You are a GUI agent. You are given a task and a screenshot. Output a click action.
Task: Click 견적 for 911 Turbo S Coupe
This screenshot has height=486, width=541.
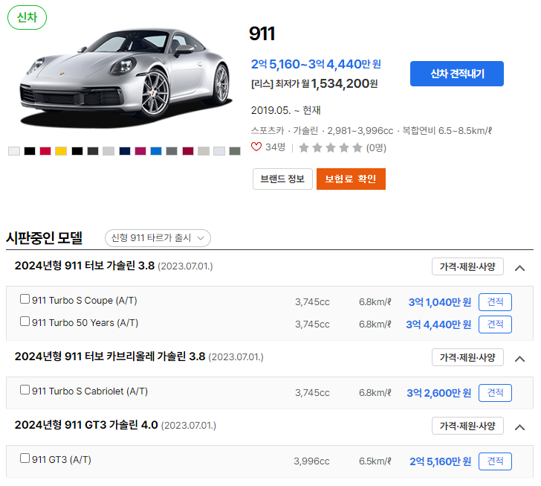[x=495, y=302]
